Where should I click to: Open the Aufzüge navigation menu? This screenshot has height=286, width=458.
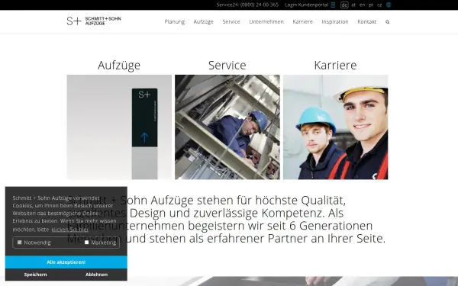(x=204, y=22)
